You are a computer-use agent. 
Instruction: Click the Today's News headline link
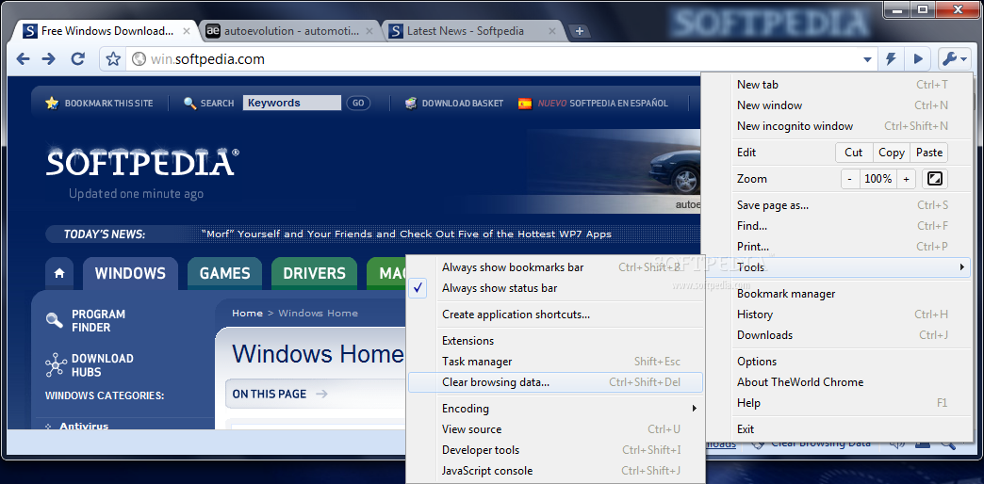[x=406, y=234]
